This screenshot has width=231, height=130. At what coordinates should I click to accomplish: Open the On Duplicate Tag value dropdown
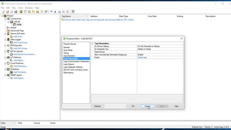click(160, 49)
